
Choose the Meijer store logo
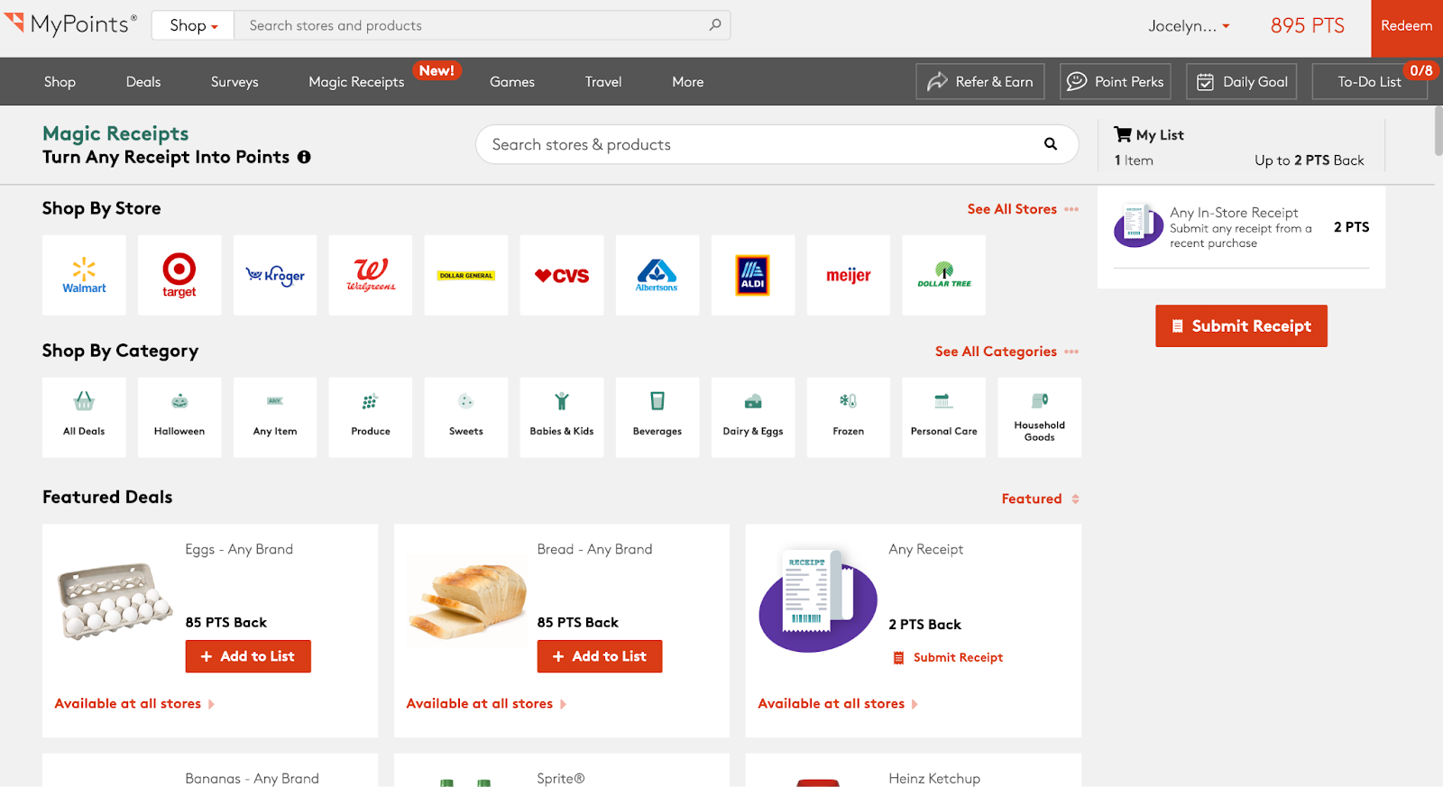(849, 275)
